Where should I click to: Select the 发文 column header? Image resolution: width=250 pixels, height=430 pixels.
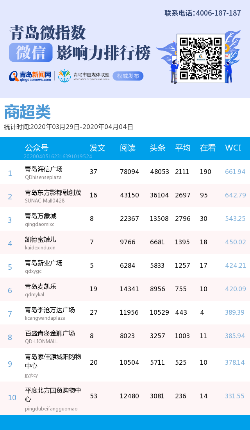[97, 148]
